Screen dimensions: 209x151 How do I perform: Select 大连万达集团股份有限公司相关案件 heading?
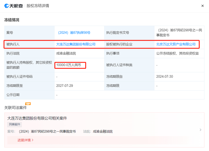tap(37, 118)
